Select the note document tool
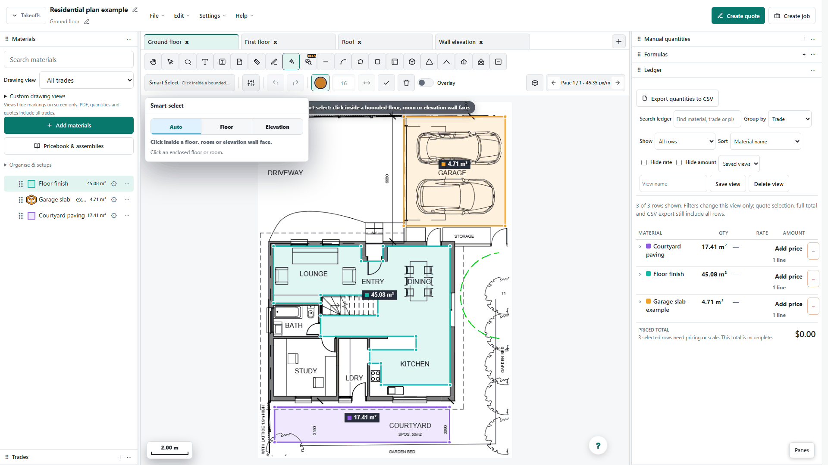This screenshot has width=828, height=465. click(x=239, y=62)
